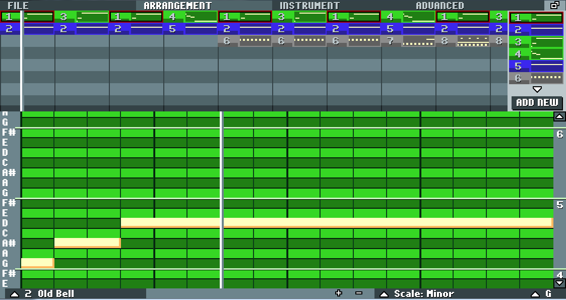Select pattern 4 cell in the fourth bar
The image size is (566, 300).
[x=191, y=17]
